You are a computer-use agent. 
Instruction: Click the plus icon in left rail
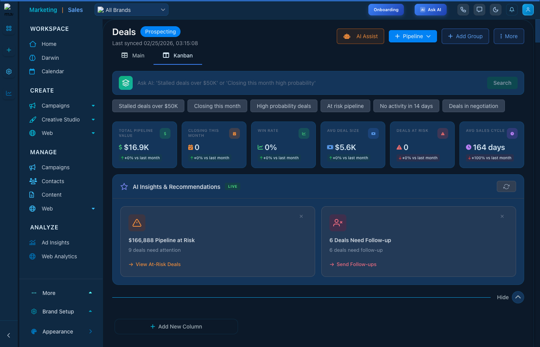[9, 50]
